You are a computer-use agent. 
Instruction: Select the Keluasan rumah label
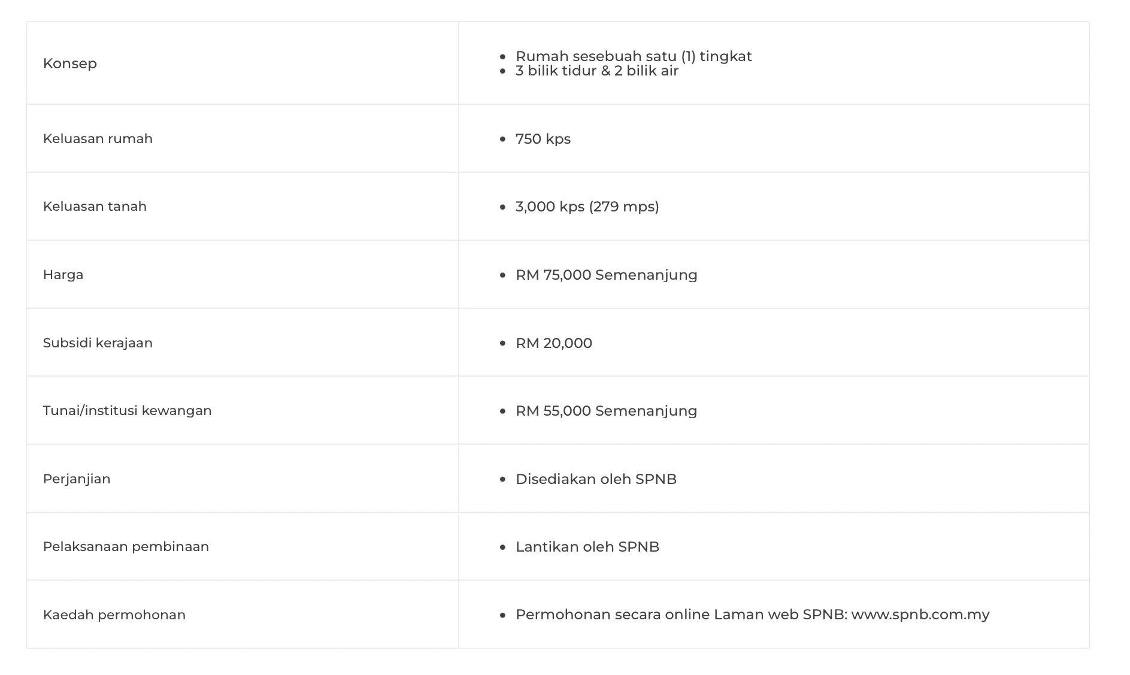[x=98, y=139]
